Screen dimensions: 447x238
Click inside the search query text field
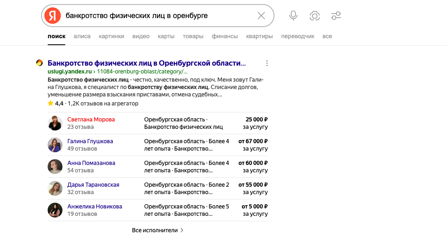(x=156, y=16)
